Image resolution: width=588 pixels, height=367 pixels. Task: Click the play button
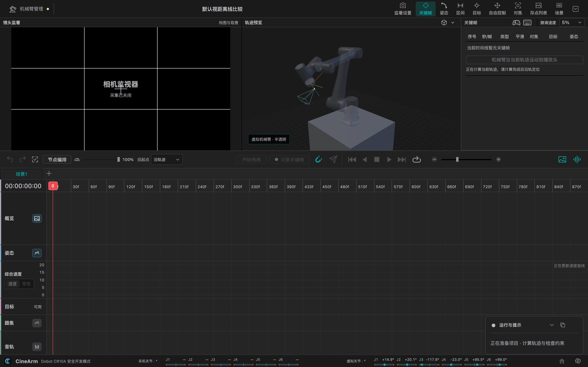[389, 160]
